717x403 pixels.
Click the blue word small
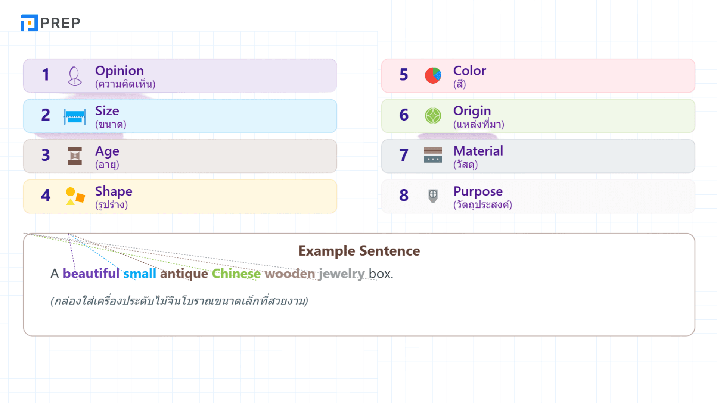pyautogui.click(x=140, y=274)
